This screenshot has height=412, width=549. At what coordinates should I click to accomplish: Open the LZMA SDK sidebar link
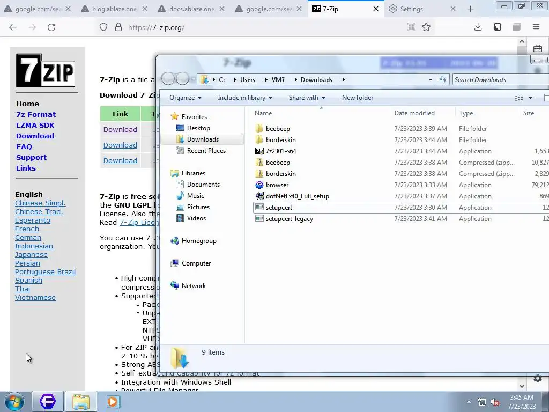[35, 126]
